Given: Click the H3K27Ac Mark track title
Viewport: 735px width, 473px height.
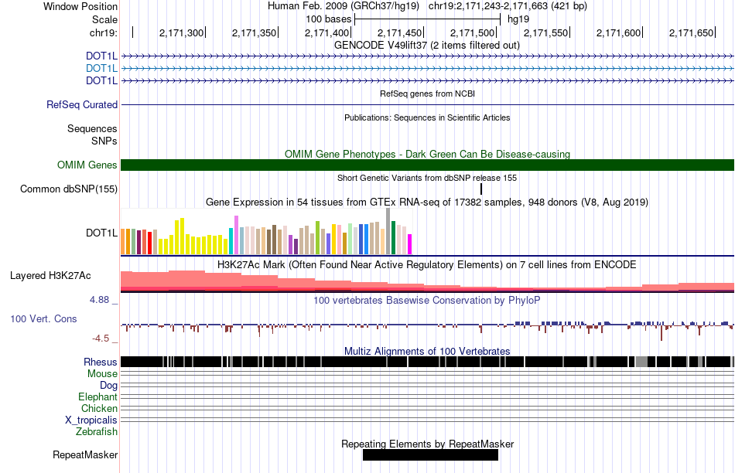Looking at the screenshot, I should pos(426,264).
